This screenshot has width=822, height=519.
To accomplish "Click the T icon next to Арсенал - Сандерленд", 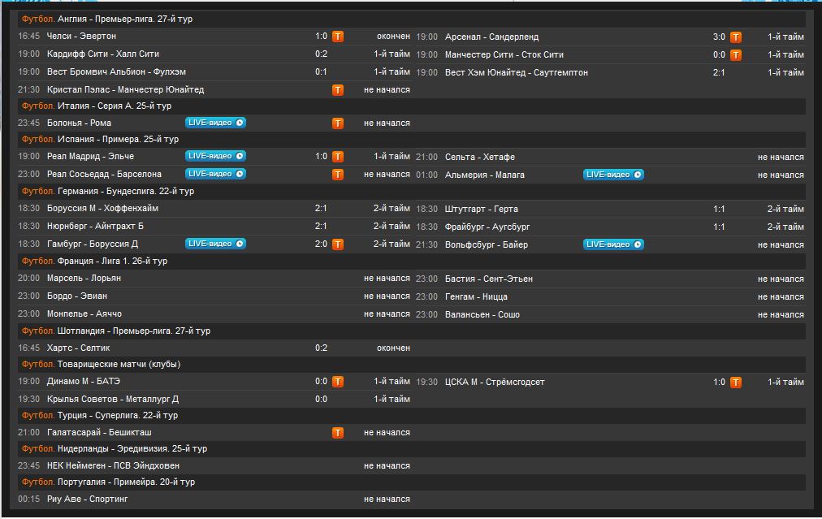I will tap(736, 37).
